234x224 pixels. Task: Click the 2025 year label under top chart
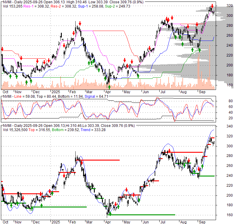56,92
